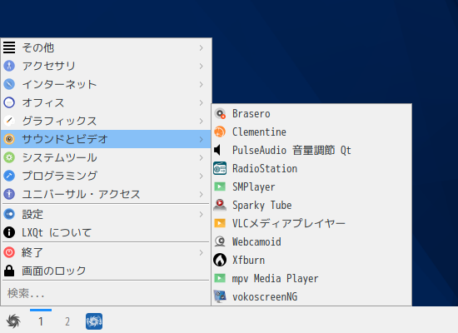Open PulseAudio 音量調節 Qt entry
458x333 pixels.
tap(311, 150)
